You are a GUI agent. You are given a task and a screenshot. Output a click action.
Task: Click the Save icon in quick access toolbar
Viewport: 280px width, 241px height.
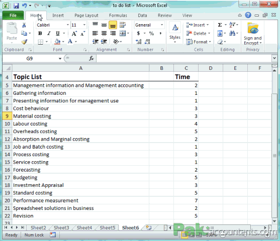tap(16, 6)
